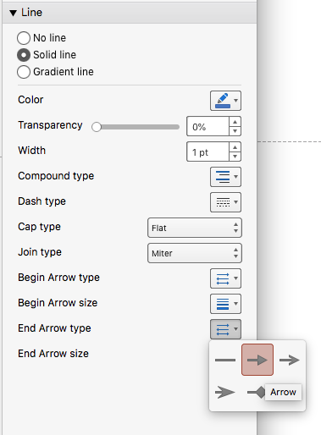Image resolution: width=321 pixels, height=435 pixels.
Task: Click the Transparency percentage input field
Action: [208, 126]
